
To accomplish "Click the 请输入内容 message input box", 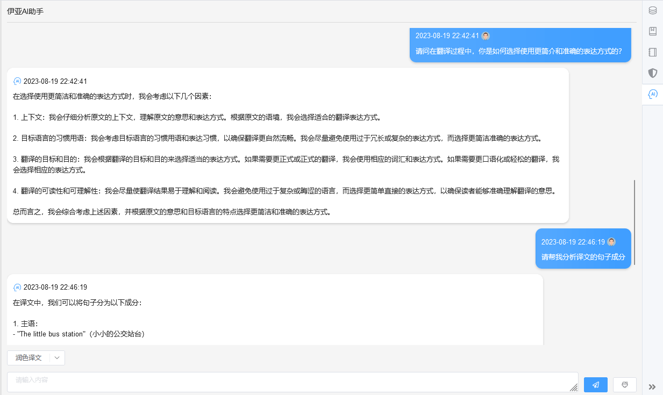I will pyautogui.click(x=293, y=382).
